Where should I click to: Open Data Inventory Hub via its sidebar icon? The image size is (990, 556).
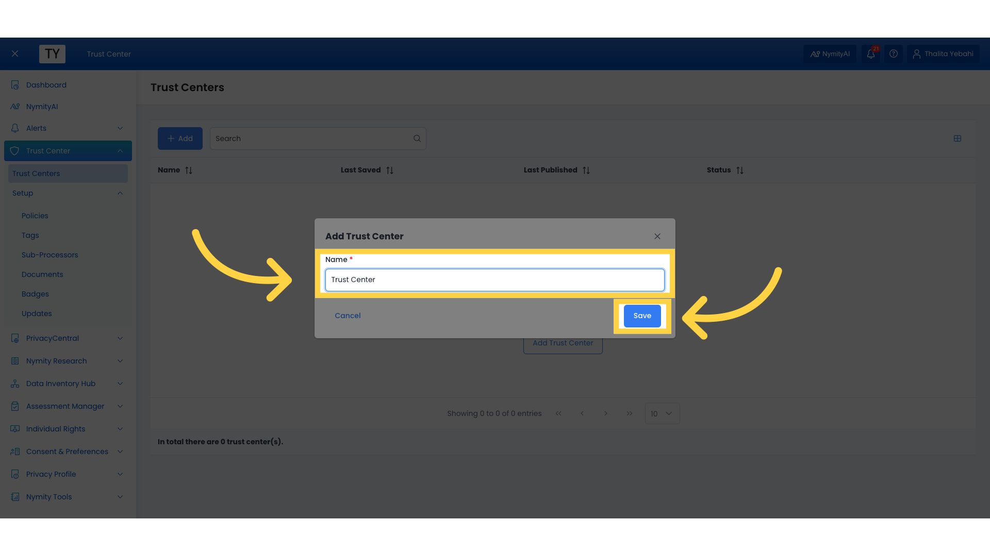[x=14, y=384]
